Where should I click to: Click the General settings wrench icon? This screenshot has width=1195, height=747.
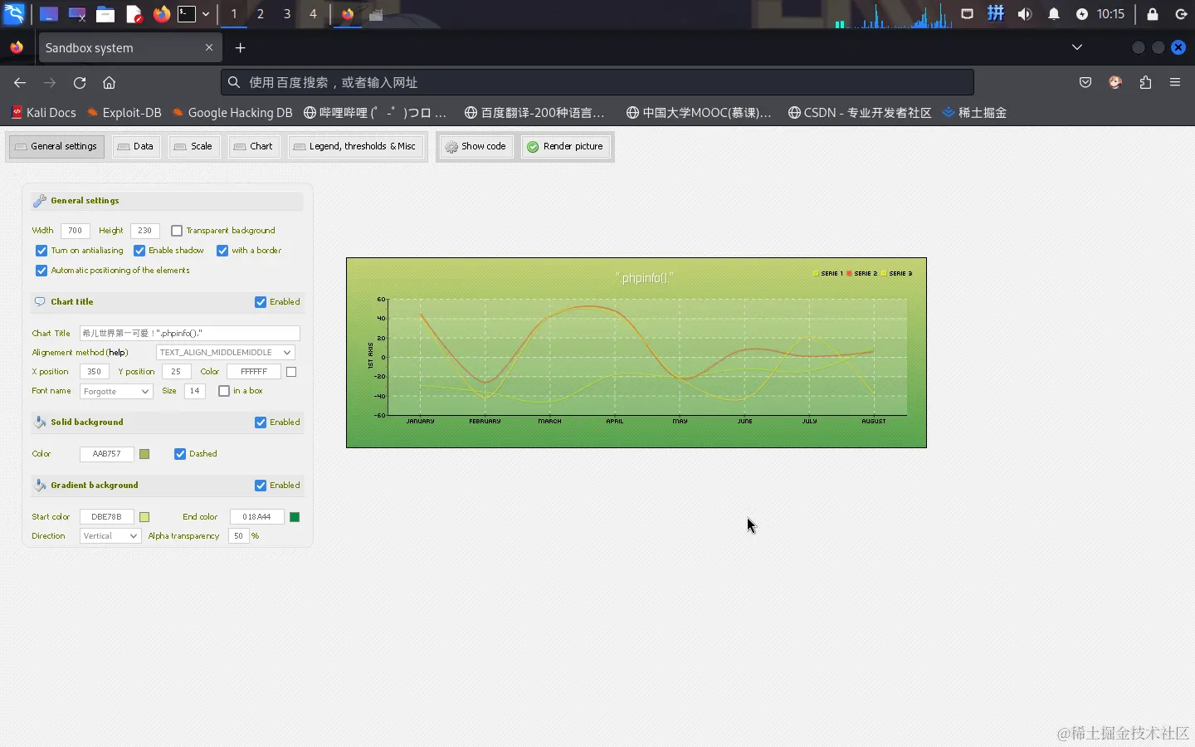tap(39, 201)
